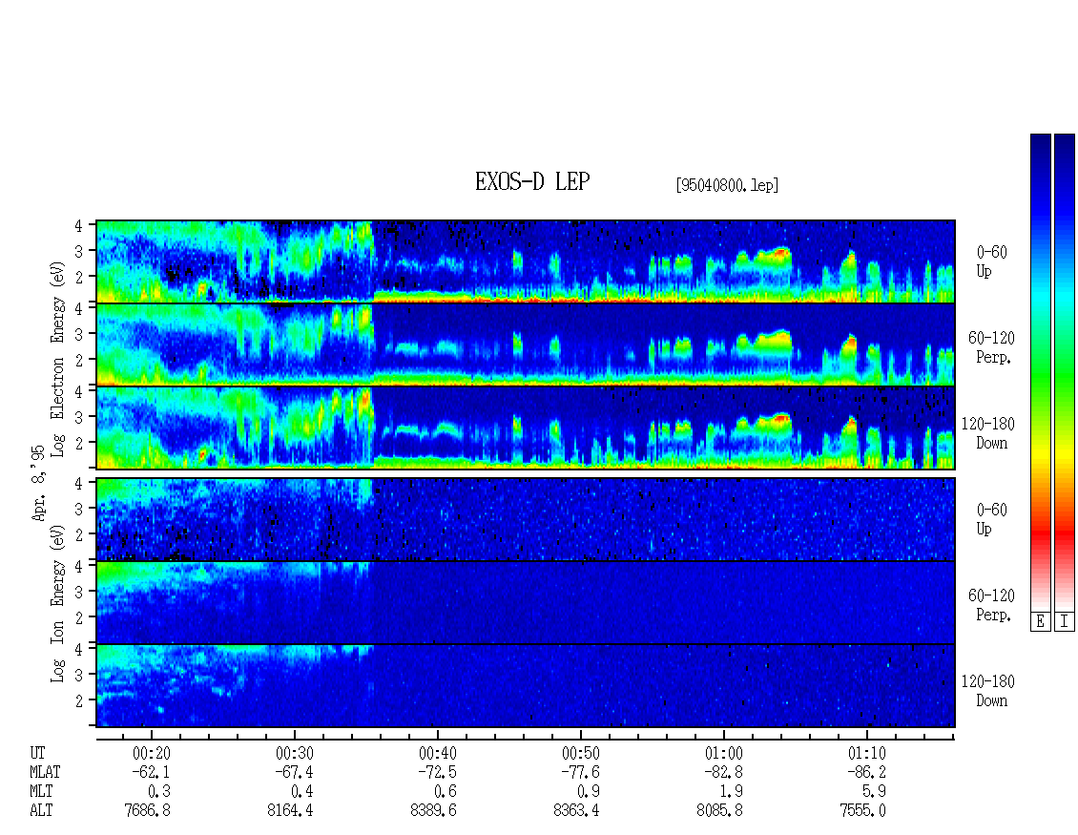Click the 01:00 UT time label
Screen dimensions: 1078x835
[723, 753]
